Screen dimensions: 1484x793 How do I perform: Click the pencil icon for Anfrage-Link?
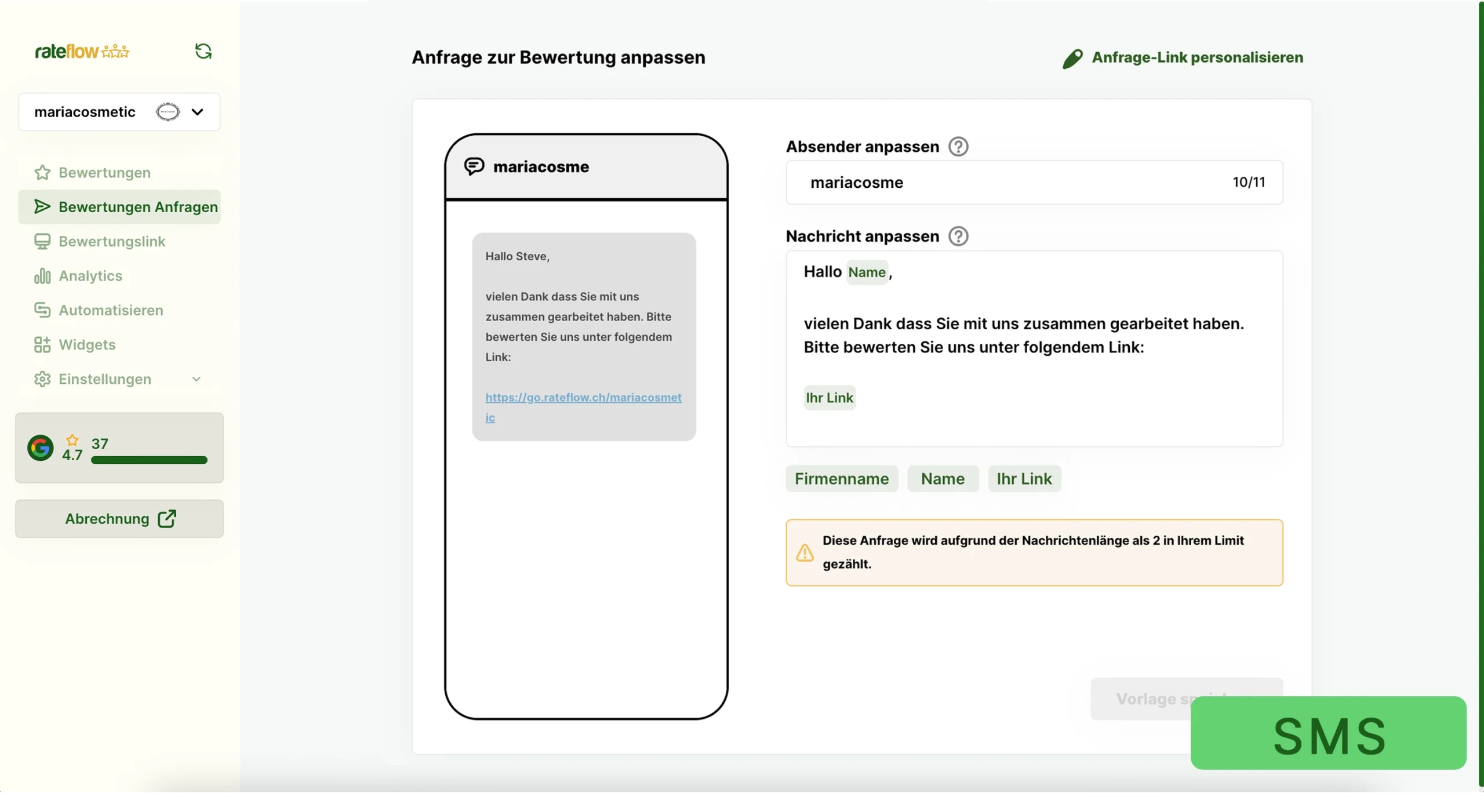click(x=1072, y=59)
